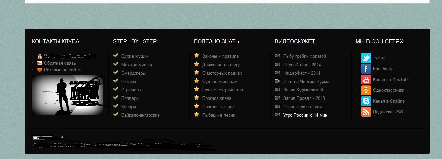Click the fisherman silhouette club image
Screen dimensions: 442x159
pos(67,95)
